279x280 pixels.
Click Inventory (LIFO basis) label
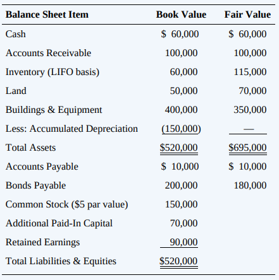click(x=53, y=72)
